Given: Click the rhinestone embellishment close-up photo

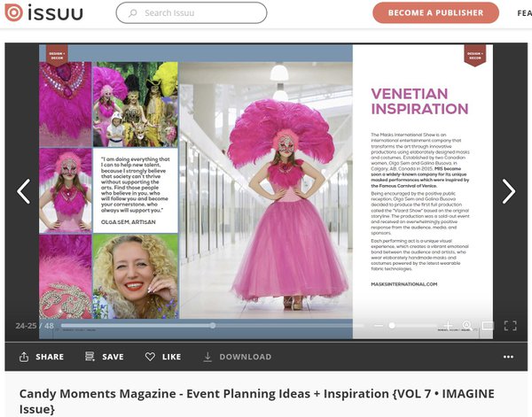Looking at the screenshot, I should [x=66, y=276].
